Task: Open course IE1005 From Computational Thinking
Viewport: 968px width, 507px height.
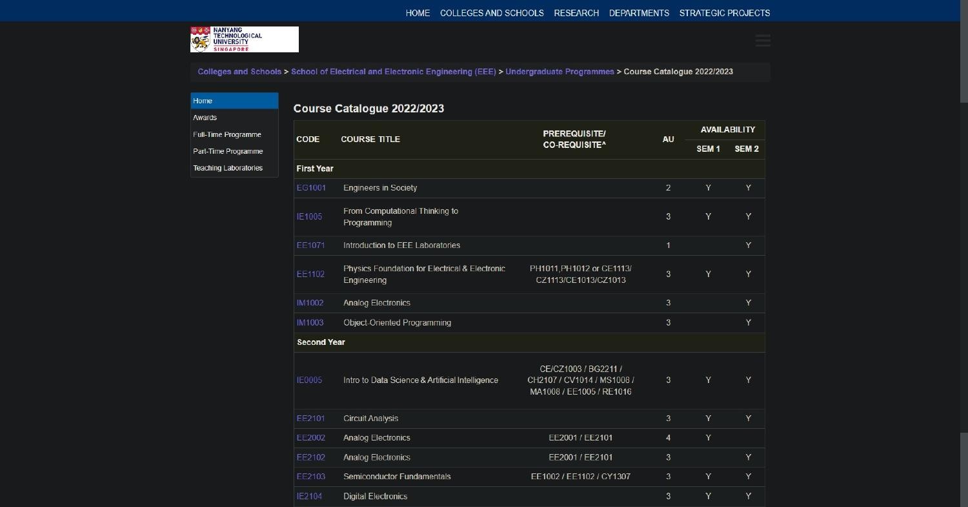Action: [309, 216]
